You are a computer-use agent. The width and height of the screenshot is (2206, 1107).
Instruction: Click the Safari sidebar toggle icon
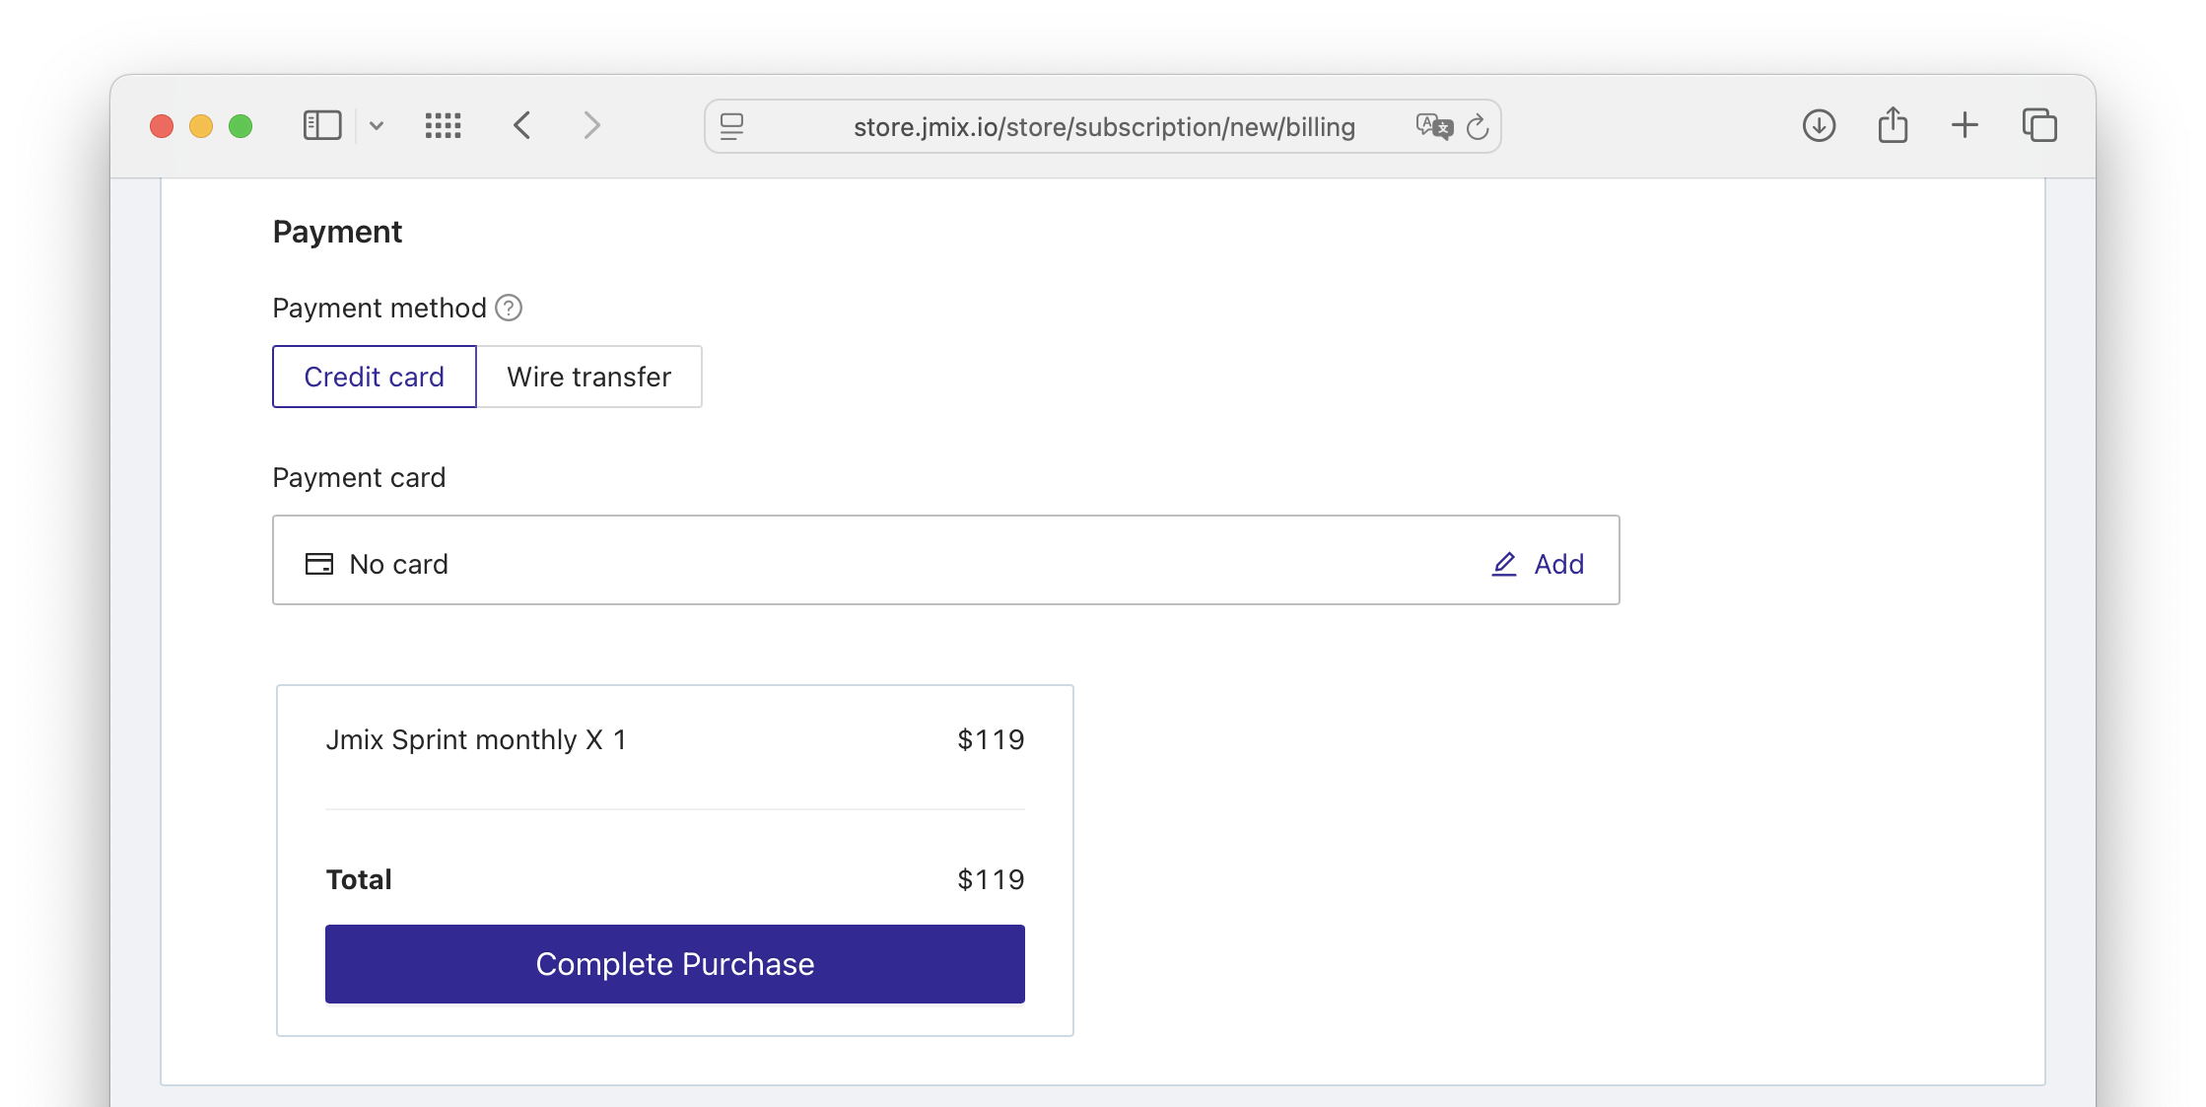[322, 126]
